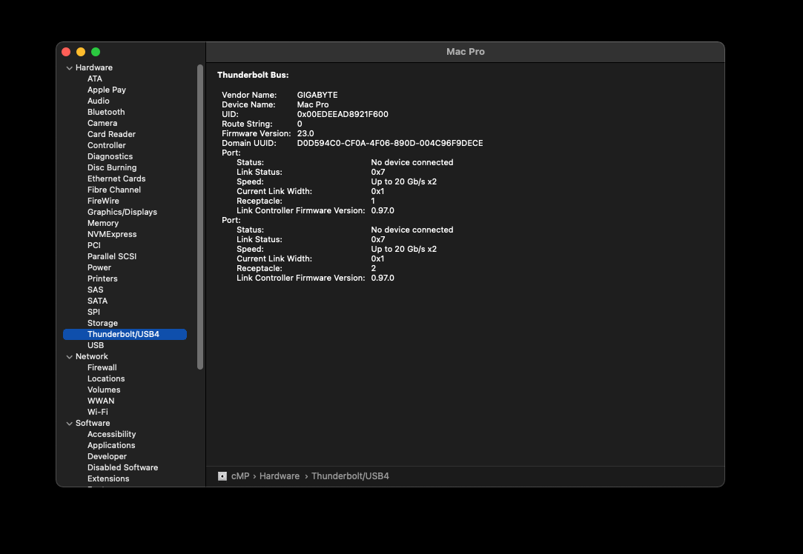803x554 pixels.
Task: Click the Domain UUID value
Action: coord(390,143)
